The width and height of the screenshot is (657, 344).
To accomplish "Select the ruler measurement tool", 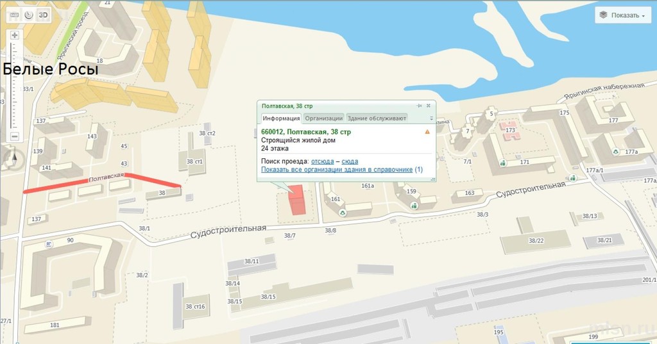I will 14,14.
